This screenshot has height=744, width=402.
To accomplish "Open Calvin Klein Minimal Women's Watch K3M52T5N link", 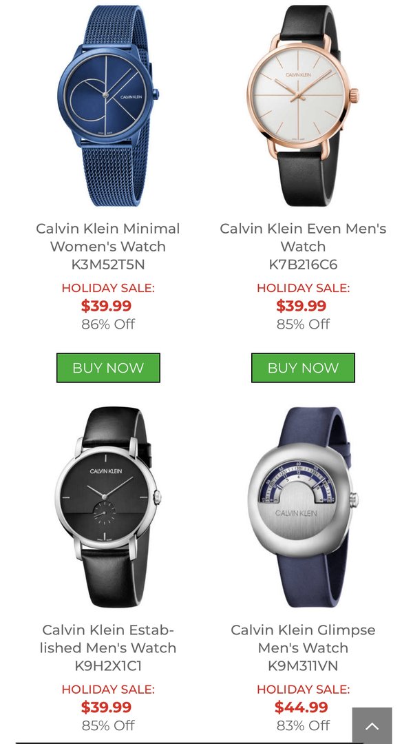I will click(x=108, y=246).
